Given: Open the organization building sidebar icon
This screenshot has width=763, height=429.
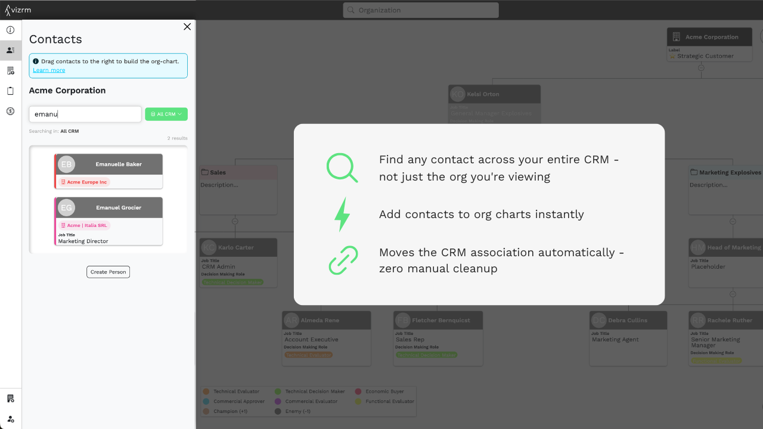Looking at the screenshot, I should pos(11,70).
